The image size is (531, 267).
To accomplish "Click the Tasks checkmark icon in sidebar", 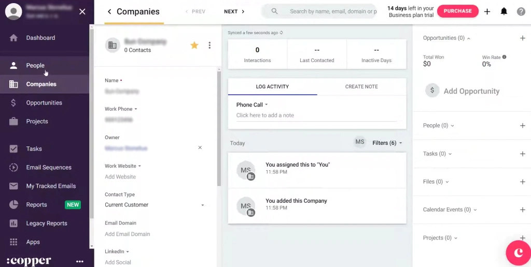I will [x=13, y=149].
